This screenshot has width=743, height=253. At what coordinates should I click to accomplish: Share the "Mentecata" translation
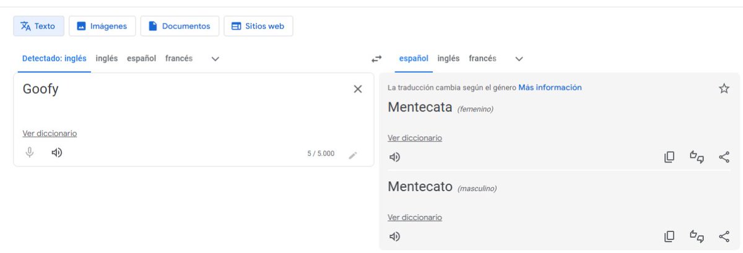click(x=724, y=157)
